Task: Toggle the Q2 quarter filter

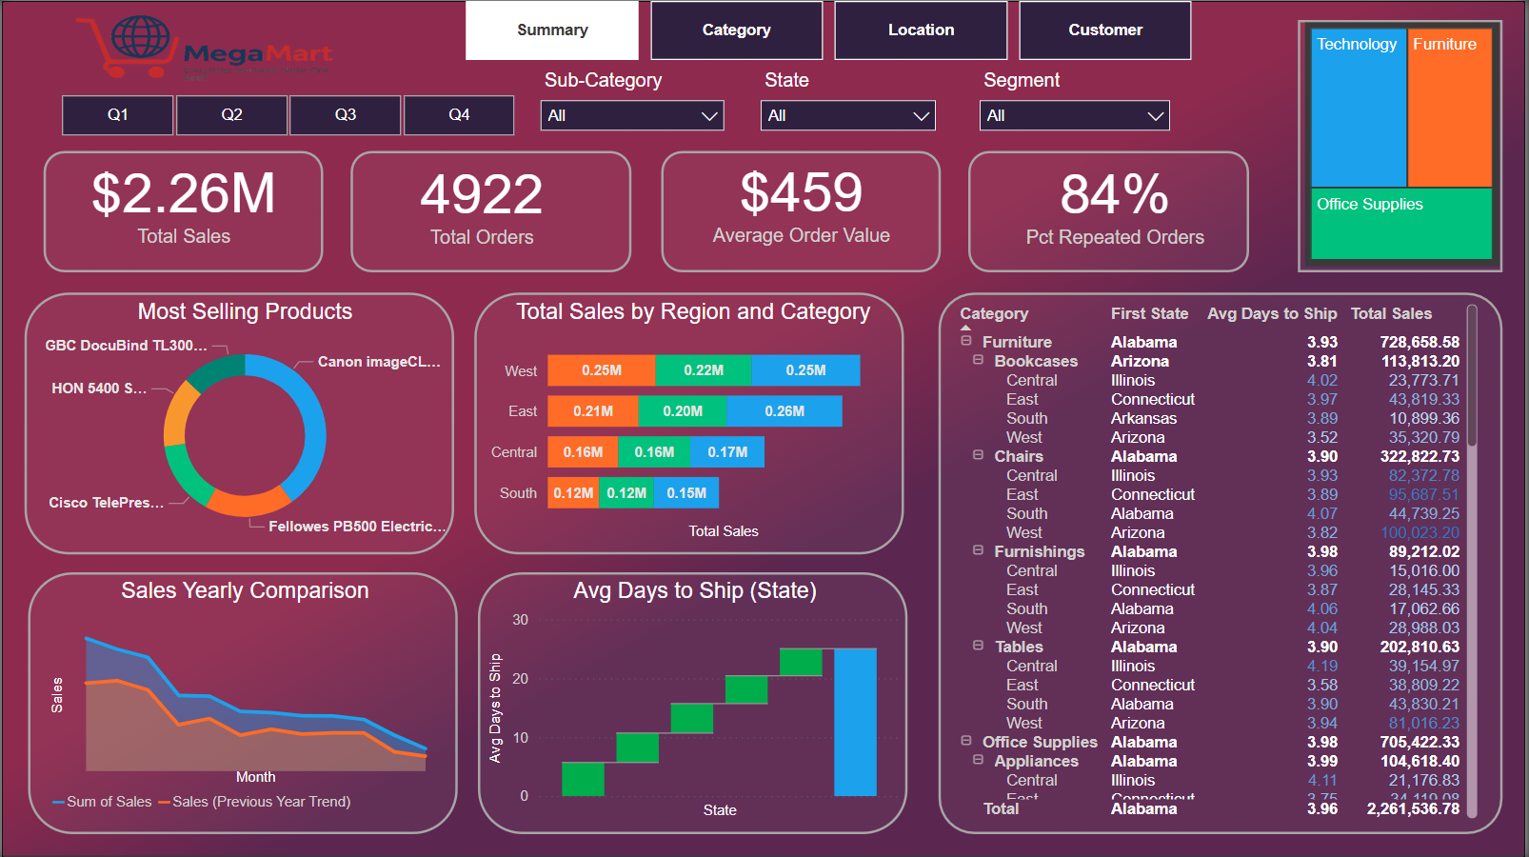Action: [230, 115]
